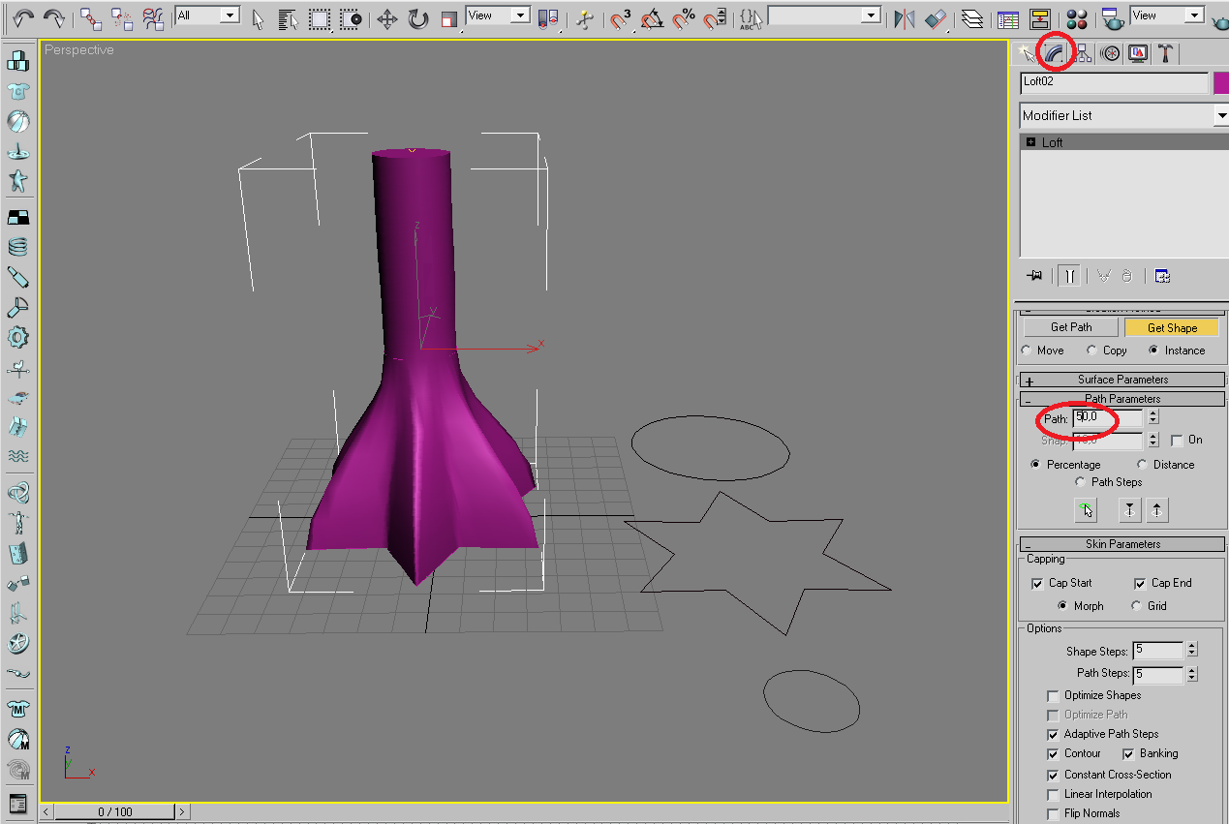
Task: Pick the Select Object arrow tool
Action: pos(258,18)
